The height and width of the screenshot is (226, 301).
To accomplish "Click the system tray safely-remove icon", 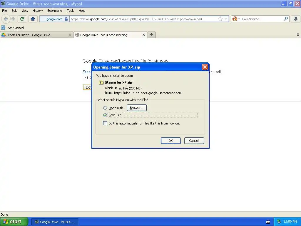I will [x=279, y=222].
